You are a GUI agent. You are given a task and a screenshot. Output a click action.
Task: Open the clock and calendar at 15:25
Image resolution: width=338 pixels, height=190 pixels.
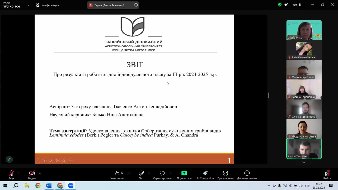[x=319, y=186]
